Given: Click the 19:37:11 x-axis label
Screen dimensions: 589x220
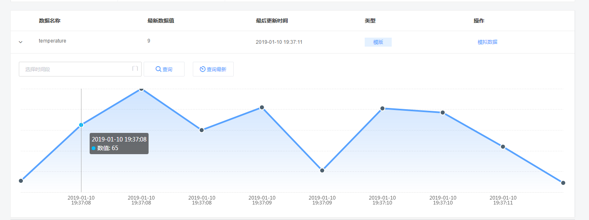Looking at the screenshot, I should click(x=503, y=200).
